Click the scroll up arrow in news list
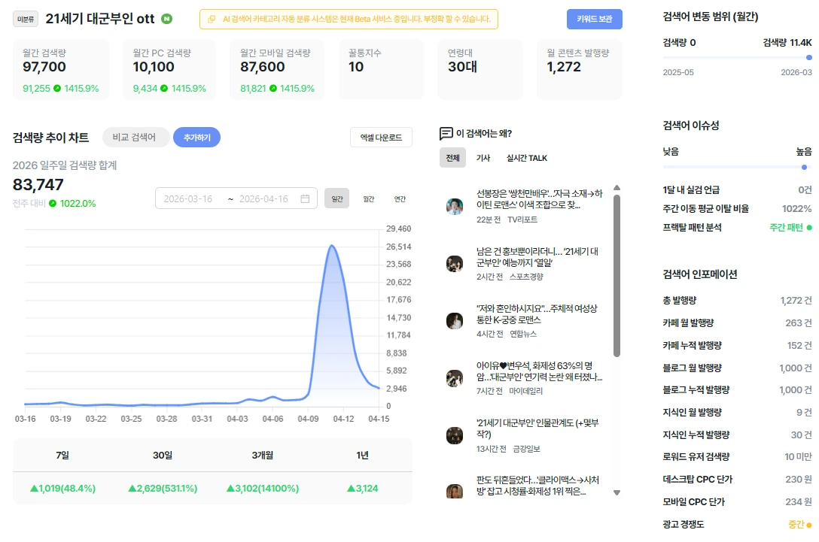This screenshot has height=542, width=819. click(x=617, y=188)
